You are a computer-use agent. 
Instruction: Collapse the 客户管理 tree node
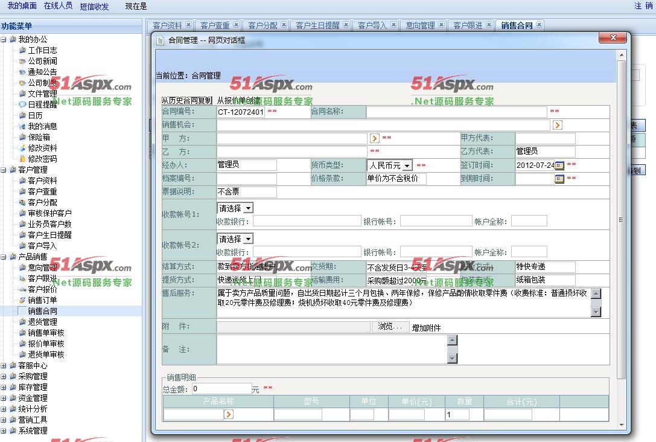pos(4,170)
